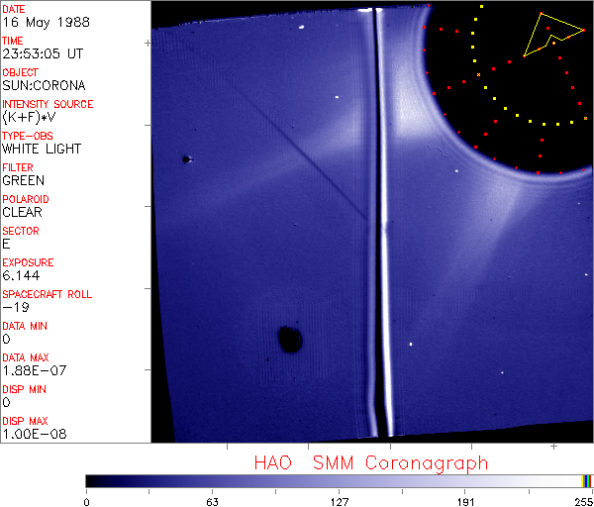This screenshot has width=594, height=507.
Task: Click the 127 color scale label
Action: point(339,502)
